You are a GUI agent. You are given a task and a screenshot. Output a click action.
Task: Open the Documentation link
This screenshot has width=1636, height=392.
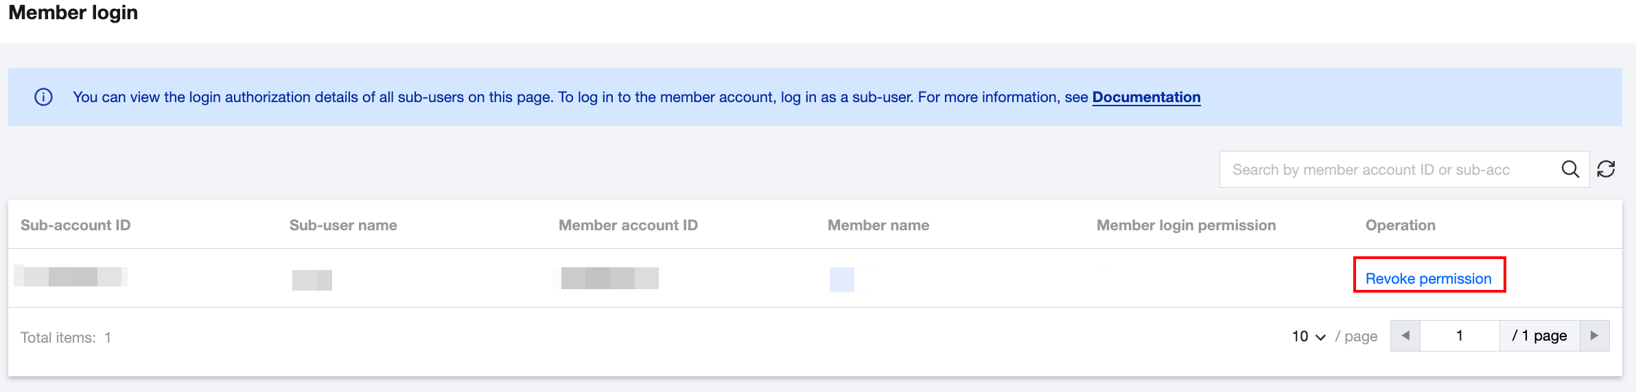(x=1146, y=97)
